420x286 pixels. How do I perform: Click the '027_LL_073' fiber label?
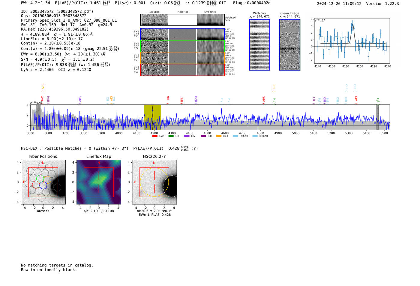coord(230,74)
